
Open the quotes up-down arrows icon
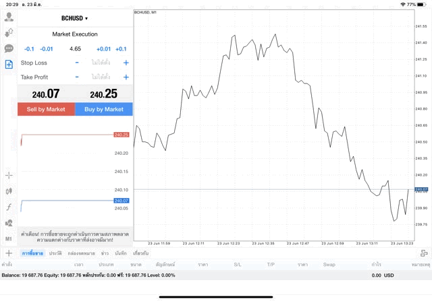pos(9,32)
